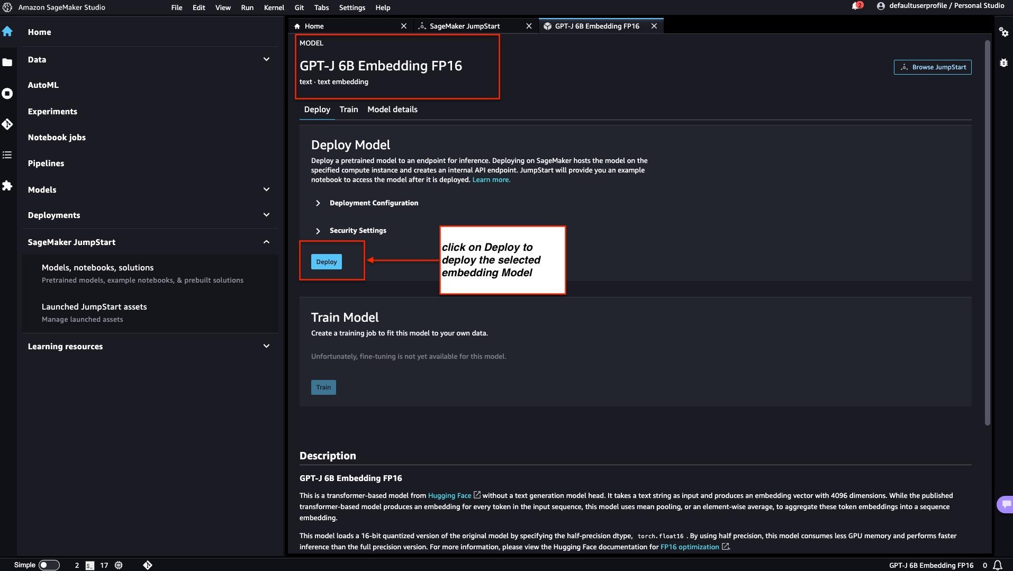The height and width of the screenshot is (571, 1013).
Task: Click the terminal count icon in status bar
Action: pyautogui.click(x=90, y=565)
